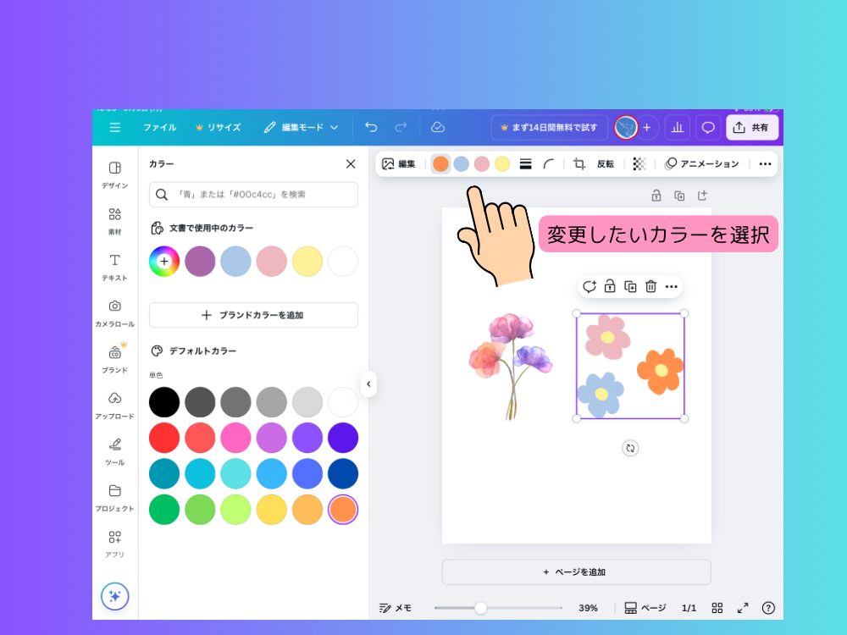847x635 pixels.
Task: Toggle lock on the selected element
Action: [610, 287]
